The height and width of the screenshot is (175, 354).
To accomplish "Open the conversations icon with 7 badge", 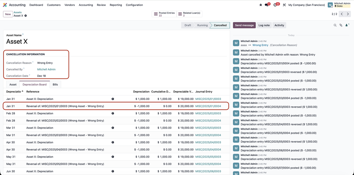I will click(267, 5).
